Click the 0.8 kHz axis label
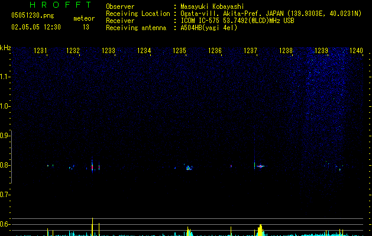The height and width of the screenshot is (236, 372). 5,165
